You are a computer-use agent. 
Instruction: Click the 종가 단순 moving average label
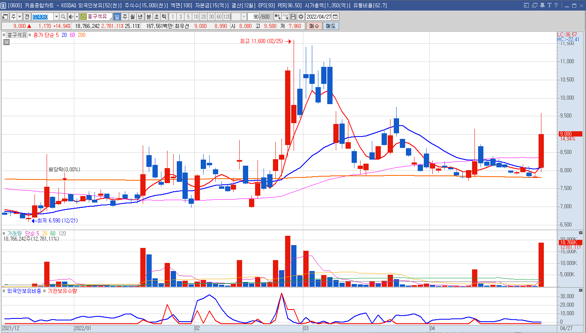43,35
